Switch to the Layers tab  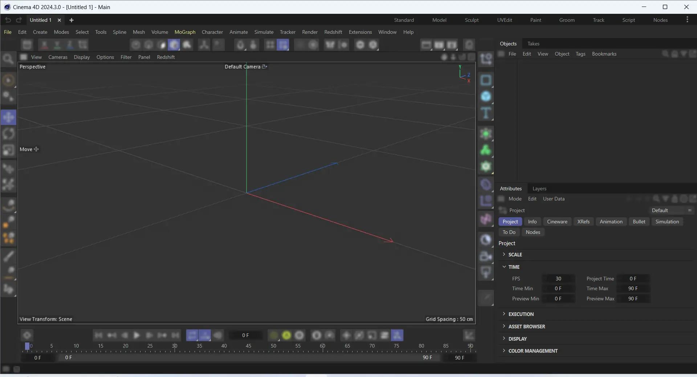539,188
